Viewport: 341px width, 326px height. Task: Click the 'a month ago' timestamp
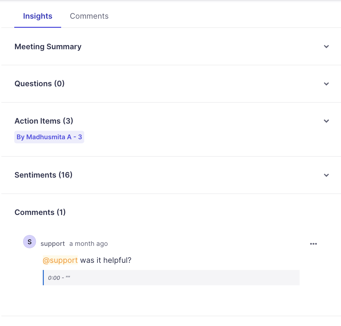click(x=89, y=244)
